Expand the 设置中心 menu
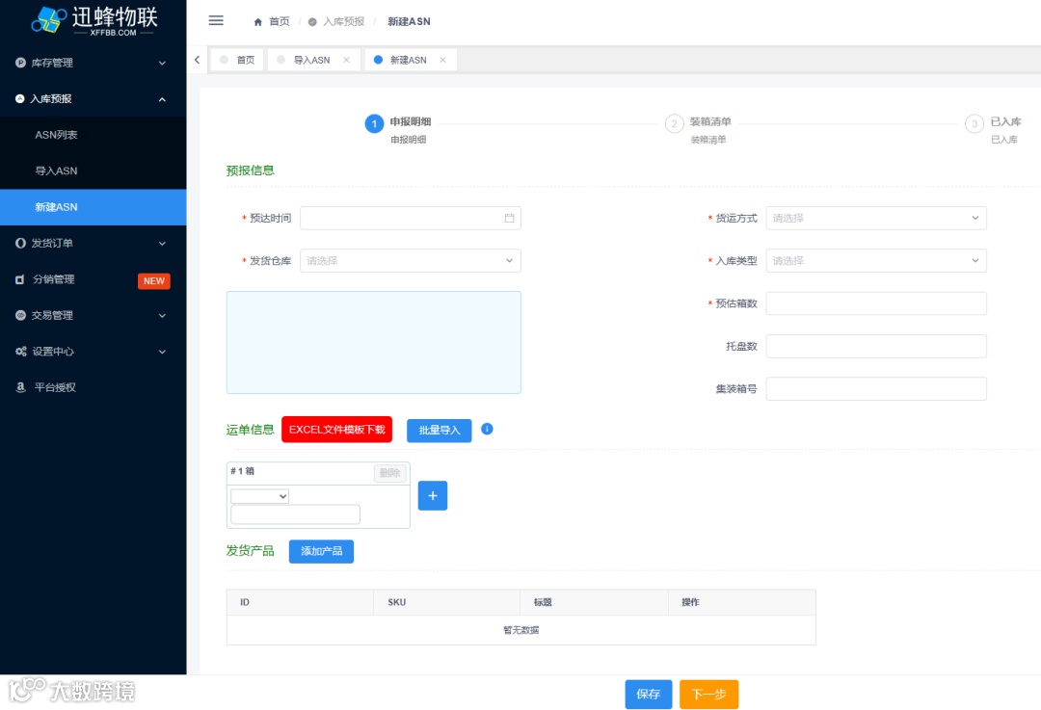Screen dimensions: 1041x710 162,352
